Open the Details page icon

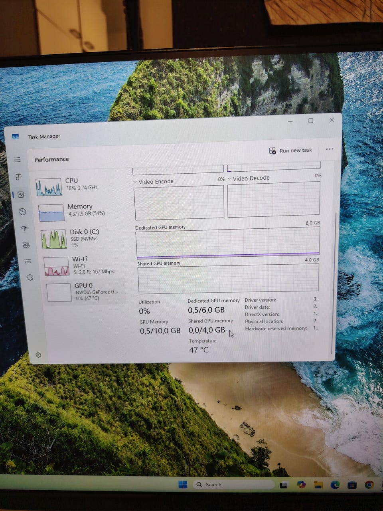(x=28, y=261)
